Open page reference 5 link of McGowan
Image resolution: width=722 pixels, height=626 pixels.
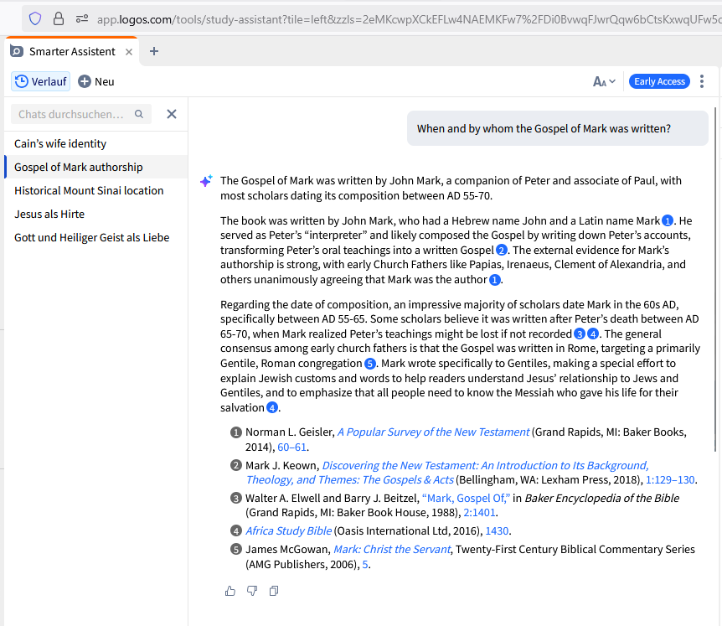tap(365, 565)
